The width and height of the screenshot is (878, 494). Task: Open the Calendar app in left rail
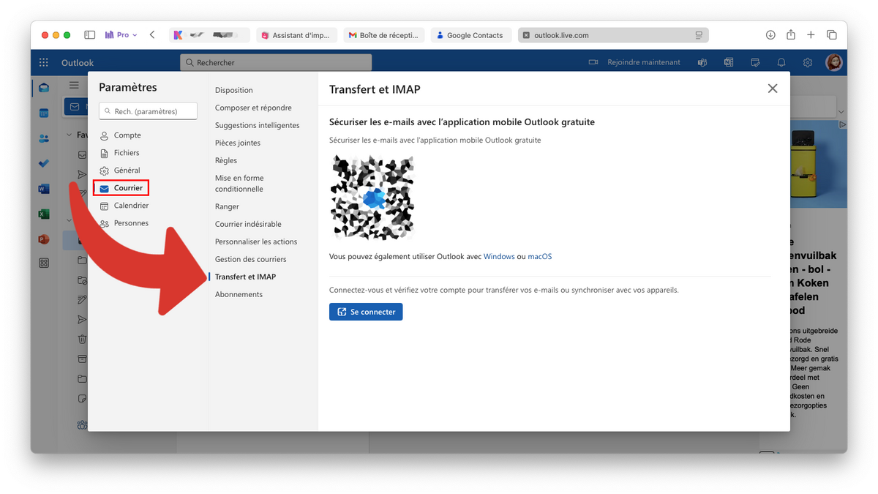(x=44, y=113)
